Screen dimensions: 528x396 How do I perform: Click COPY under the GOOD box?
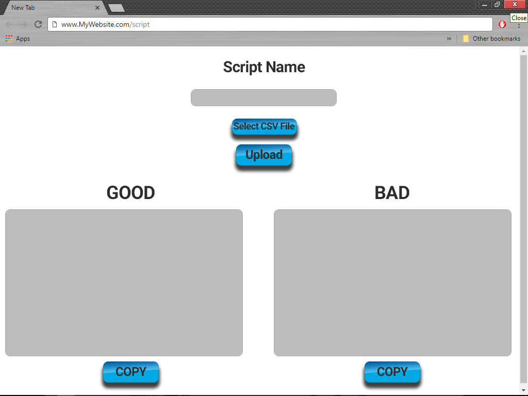tap(131, 372)
